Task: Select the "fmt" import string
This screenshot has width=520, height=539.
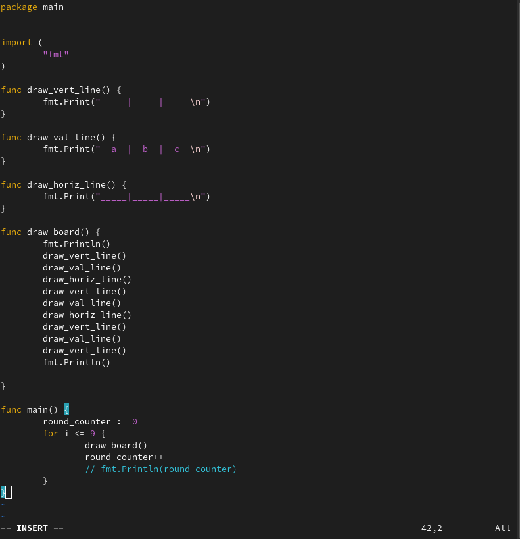Action: click(56, 55)
